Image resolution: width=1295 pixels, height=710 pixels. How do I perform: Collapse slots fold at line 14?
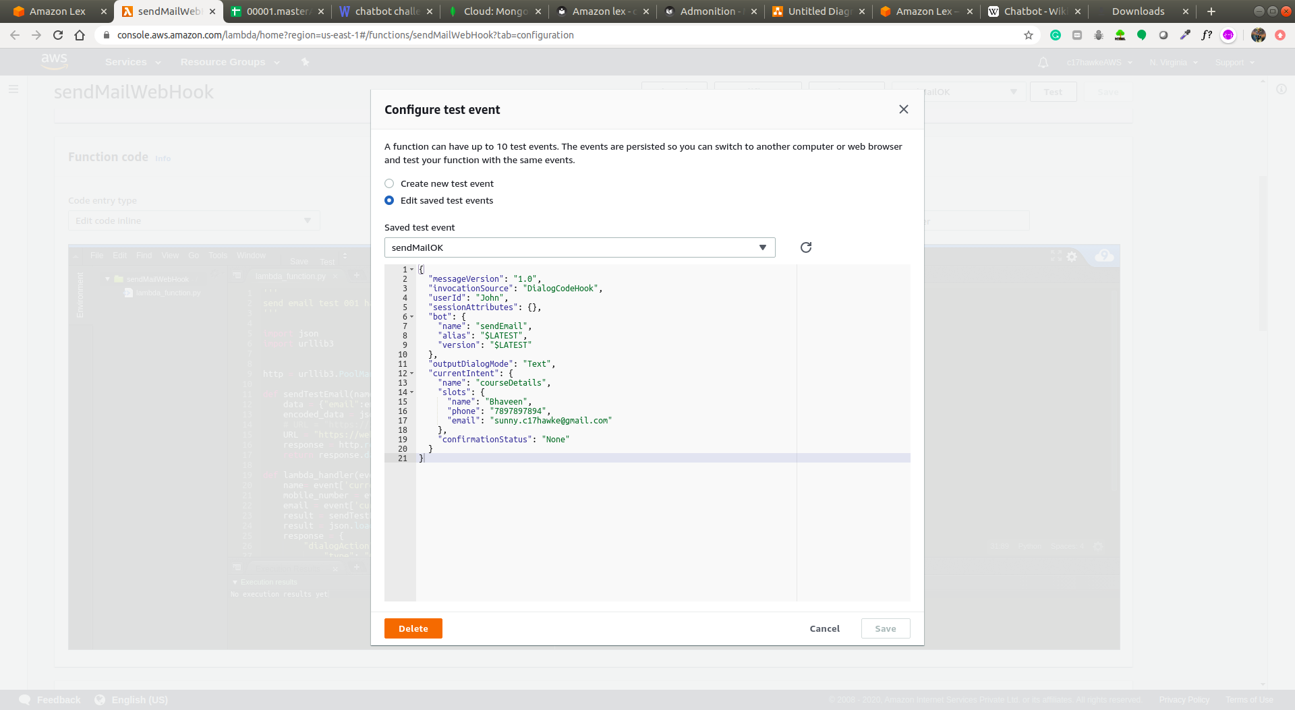pyautogui.click(x=412, y=392)
